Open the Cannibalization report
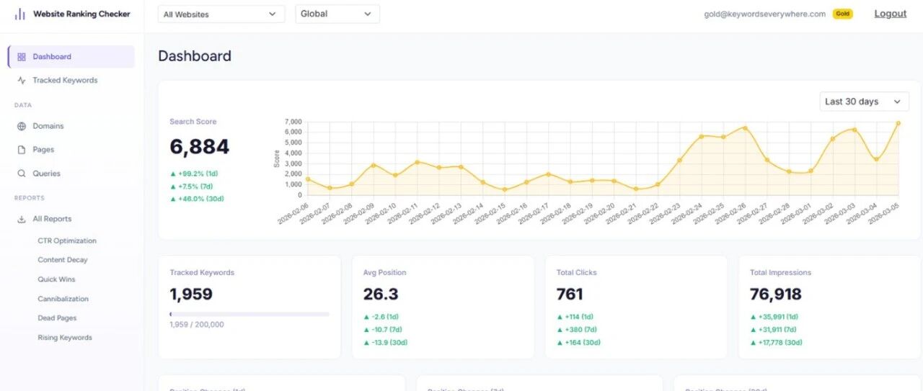 click(x=63, y=299)
